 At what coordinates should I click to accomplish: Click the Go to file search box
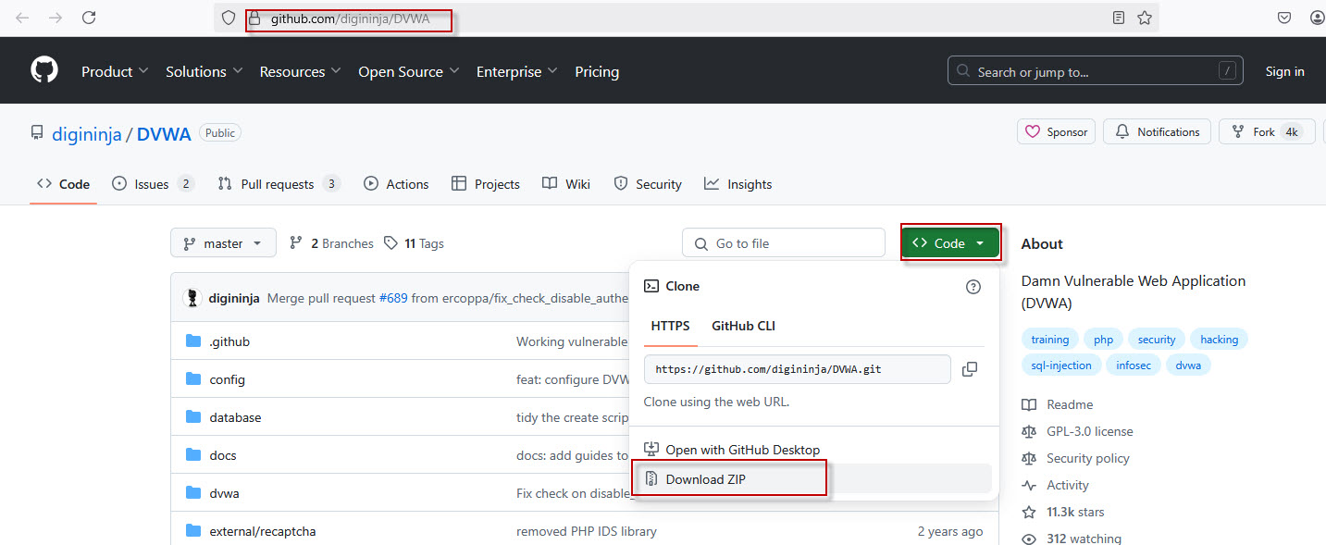(784, 243)
